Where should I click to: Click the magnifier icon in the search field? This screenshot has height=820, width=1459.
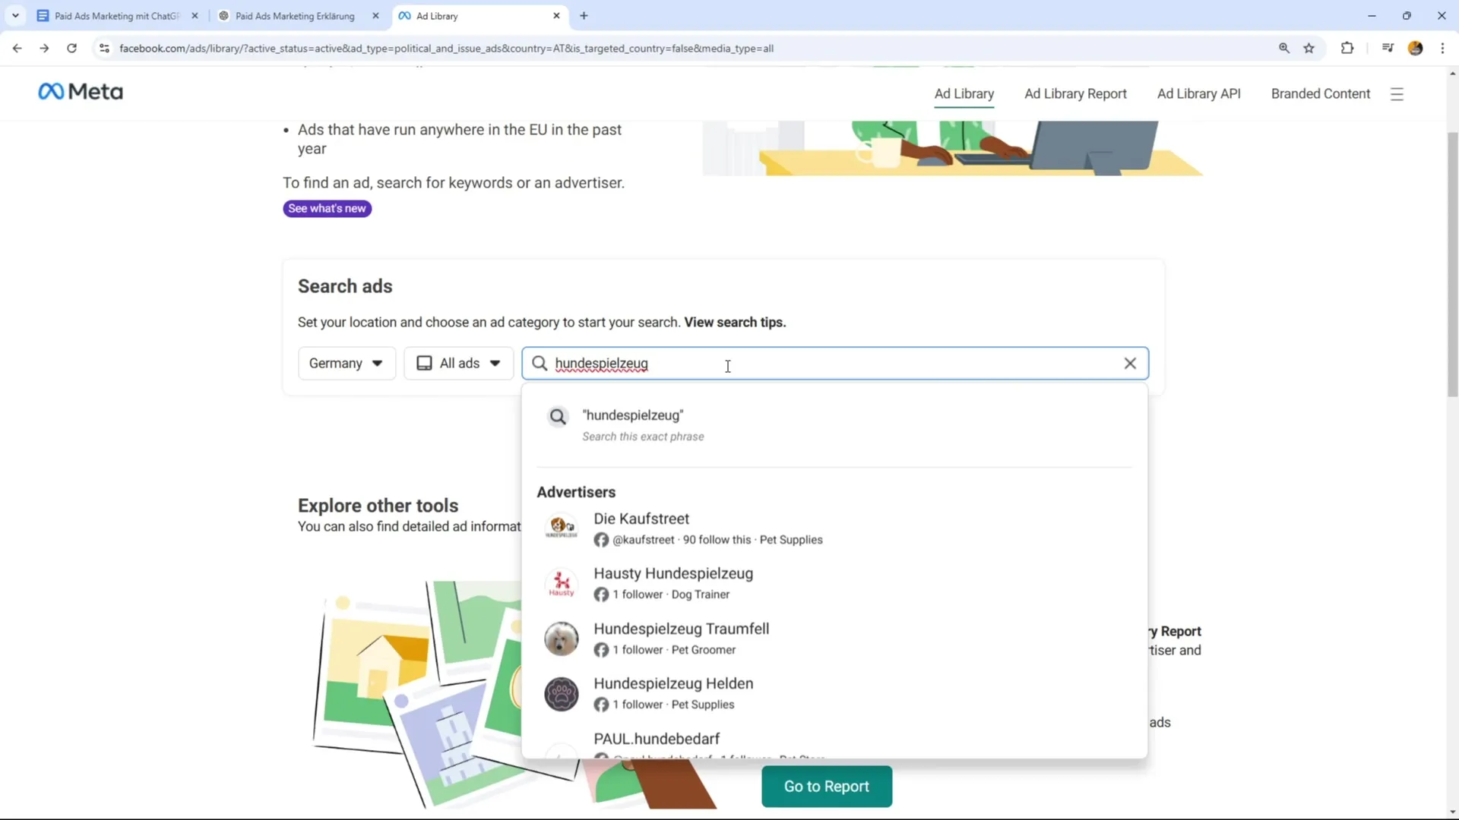pos(540,364)
